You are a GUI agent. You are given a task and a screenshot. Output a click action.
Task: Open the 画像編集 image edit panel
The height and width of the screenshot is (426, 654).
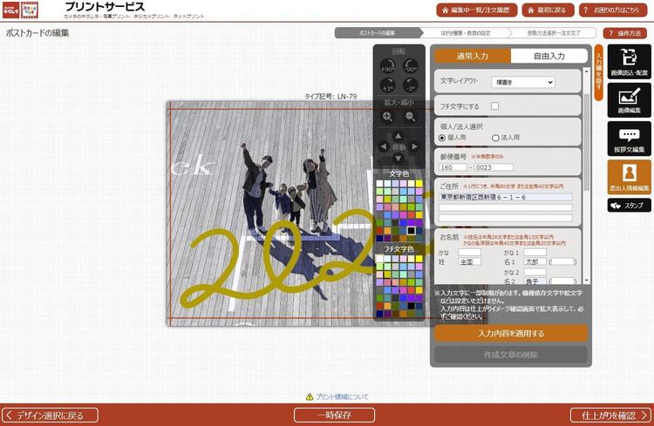point(629,102)
